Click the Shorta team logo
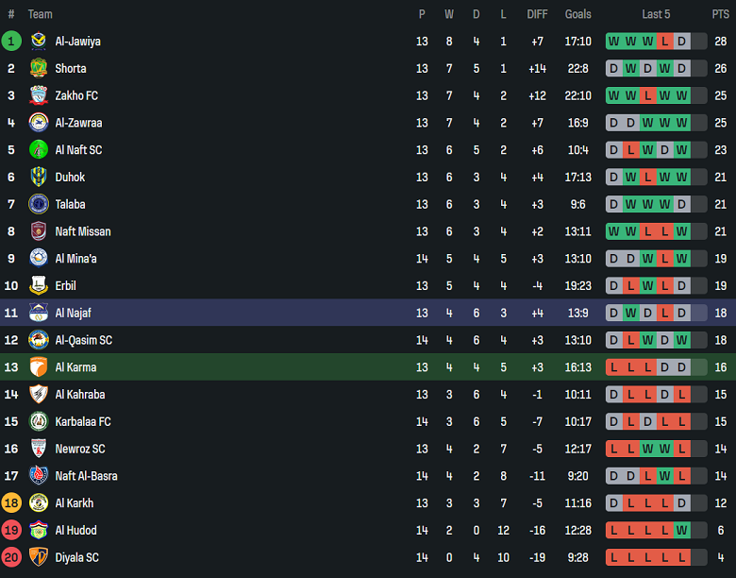 click(x=39, y=68)
